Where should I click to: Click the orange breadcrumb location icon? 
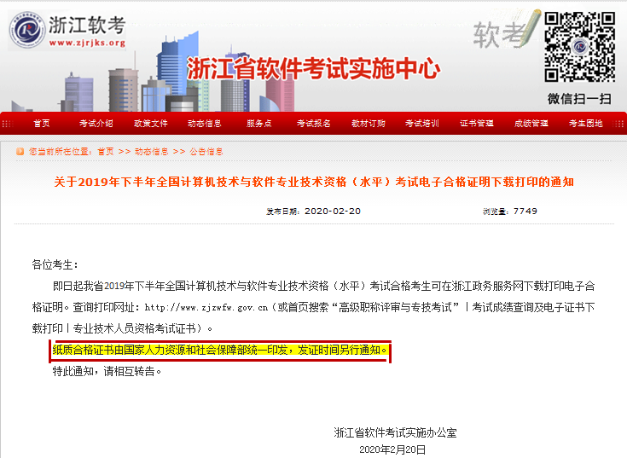(x=20, y=152)
